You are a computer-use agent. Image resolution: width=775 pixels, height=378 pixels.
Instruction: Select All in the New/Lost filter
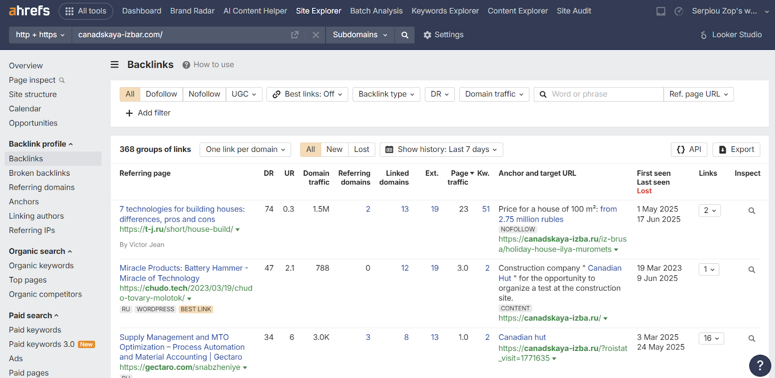tap(310, 150)
